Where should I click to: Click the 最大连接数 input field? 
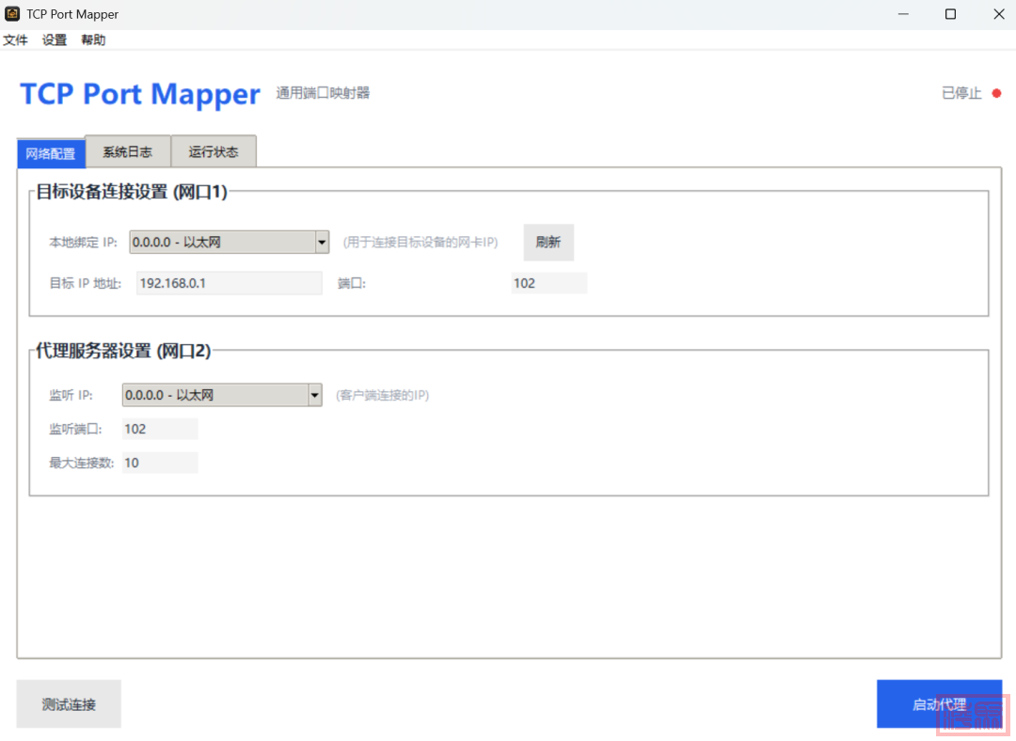(160, 463)
